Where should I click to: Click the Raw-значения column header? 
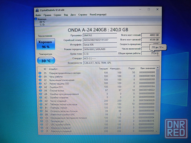148,68
